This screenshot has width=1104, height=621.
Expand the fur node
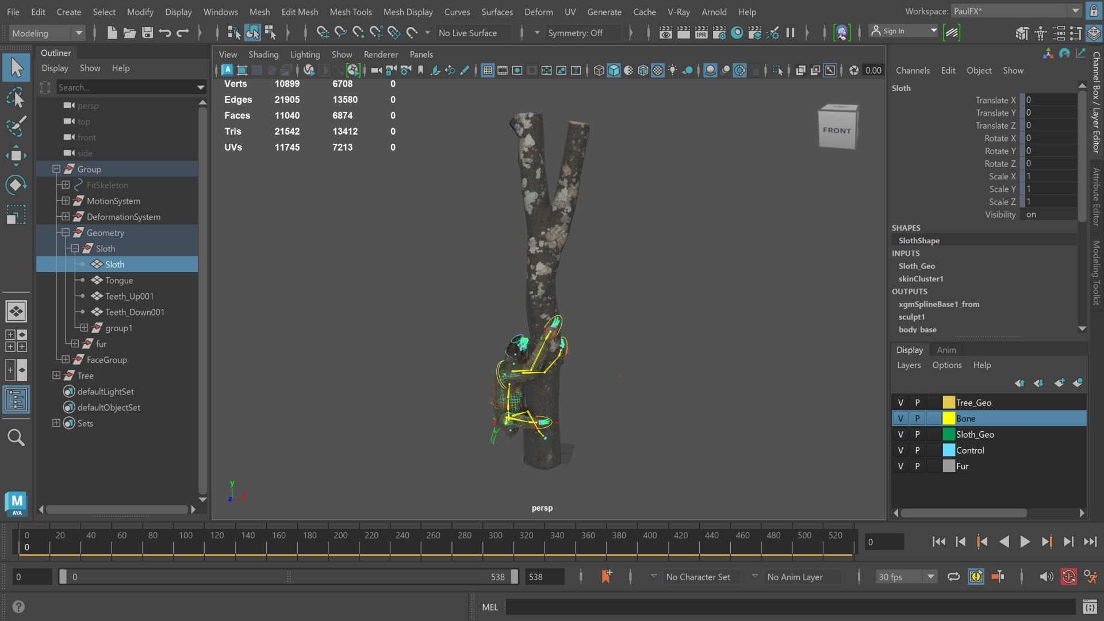(x=75, y=343)
